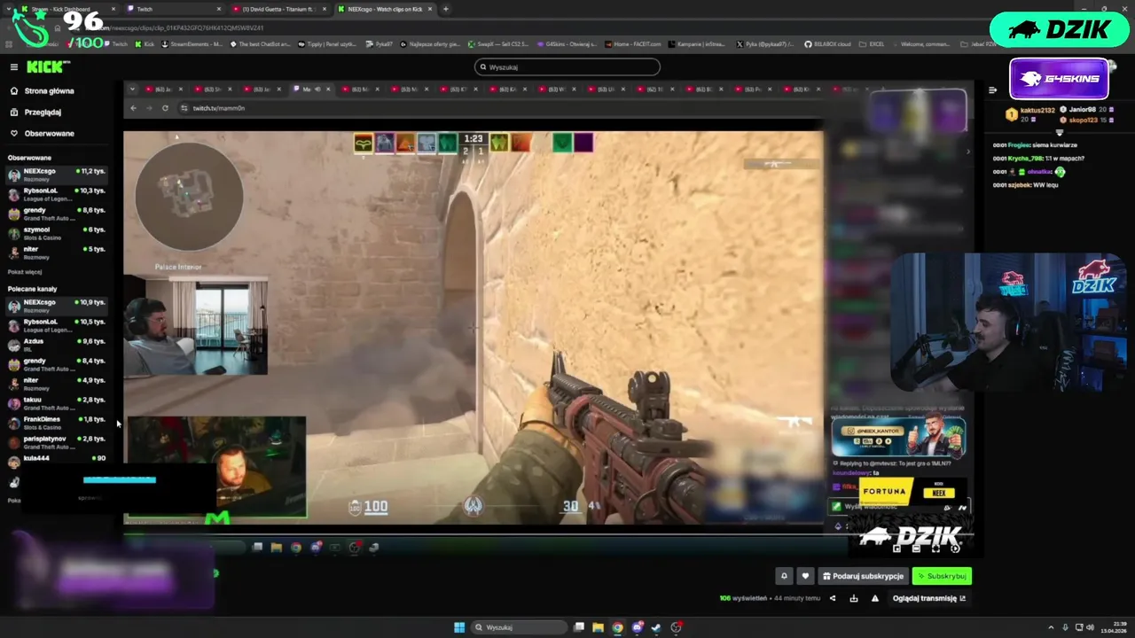Share the clip
Image resolution: width=1135 pixels, height=638 pixels.
(832, 598)
